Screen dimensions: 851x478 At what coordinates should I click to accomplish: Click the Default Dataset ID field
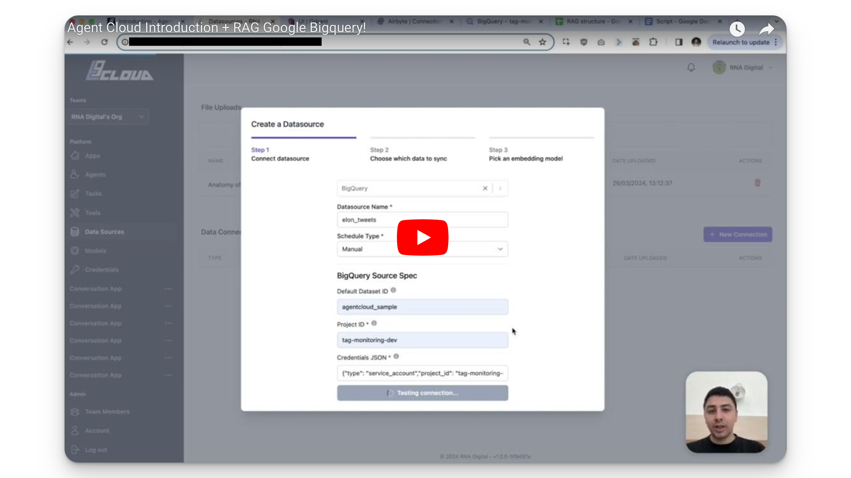coord(422,307)
